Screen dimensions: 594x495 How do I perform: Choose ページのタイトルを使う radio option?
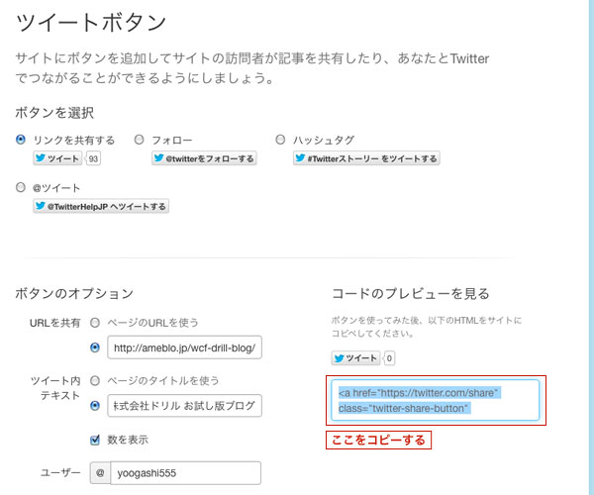(x=95, y=380)
